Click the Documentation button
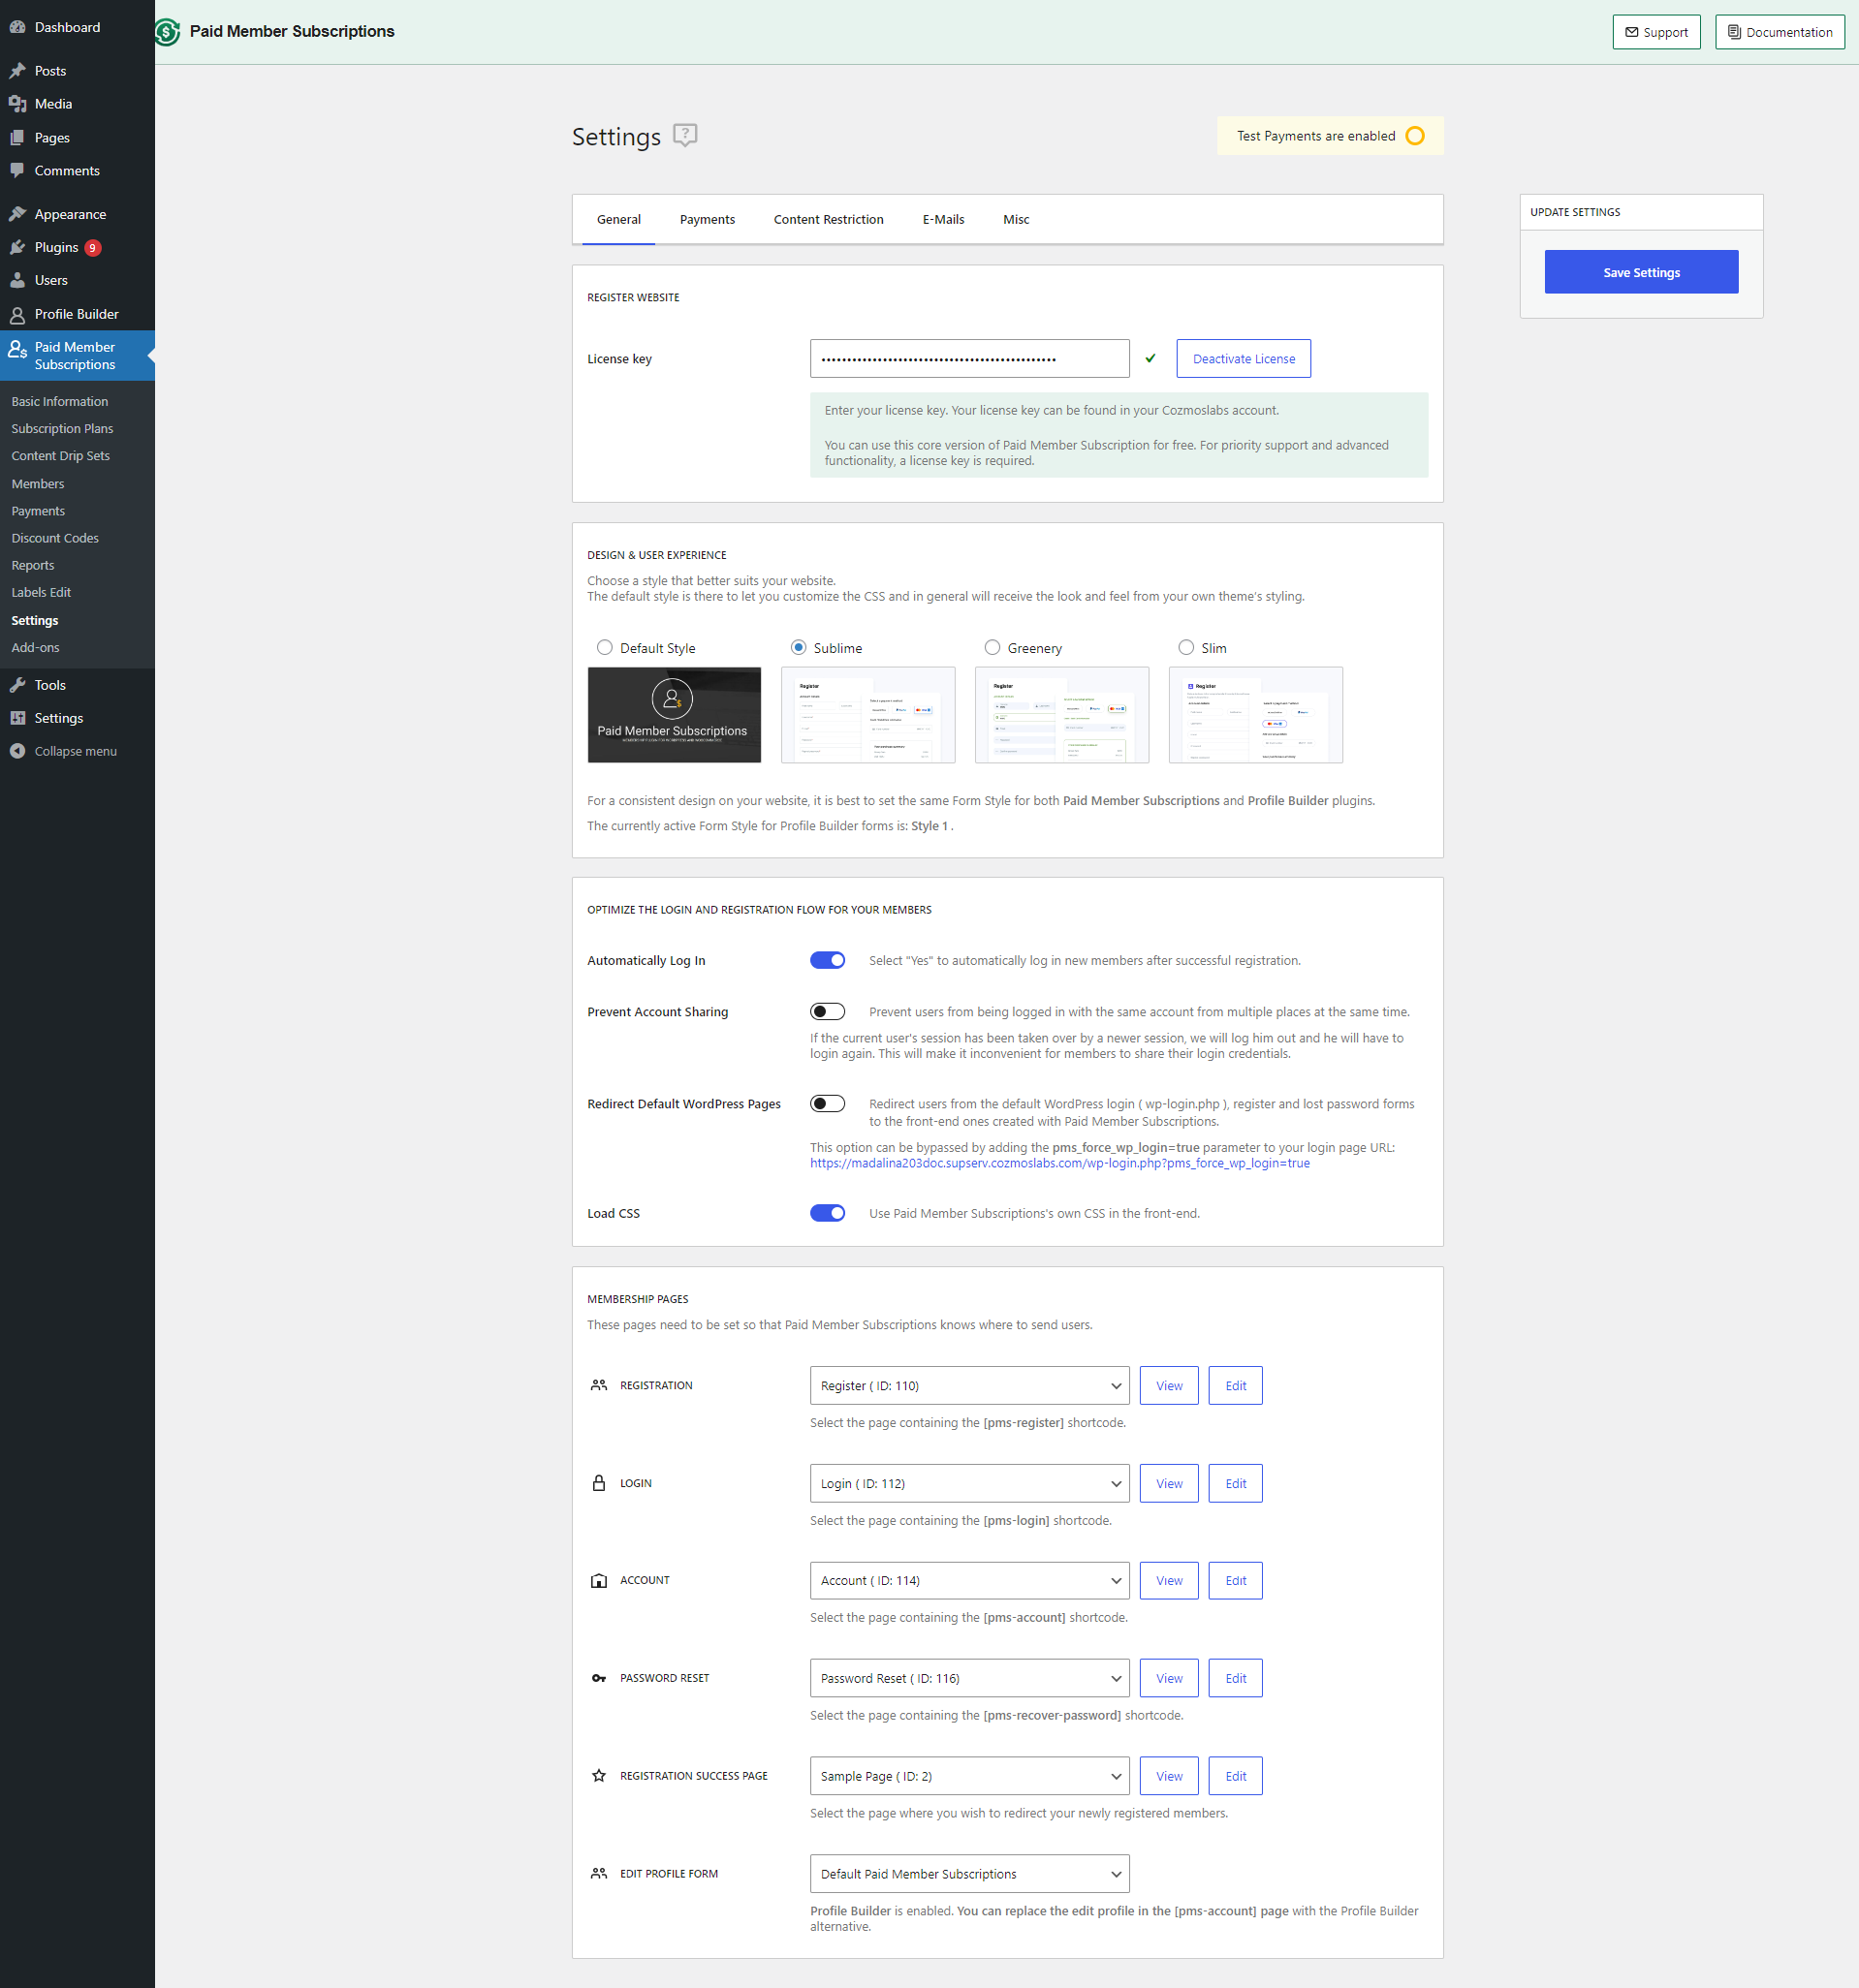 tap(1779, 32)
